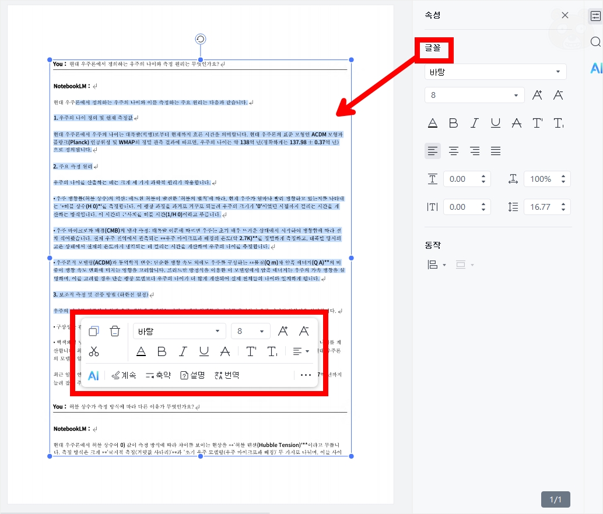Apply superscript in properties panel
Viewport: 603px width, 514px height.
tap(538, 123)
